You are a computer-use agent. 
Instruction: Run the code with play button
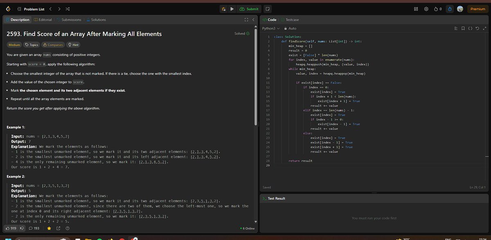click(232, 9)
